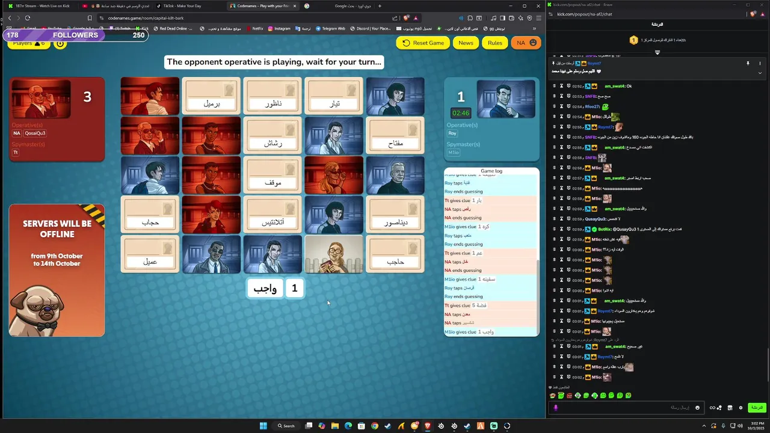Collapse the pinned message in Kick chat
This screenshot has width=770, height=433.
pyautogui.click(x=760, y=73)
